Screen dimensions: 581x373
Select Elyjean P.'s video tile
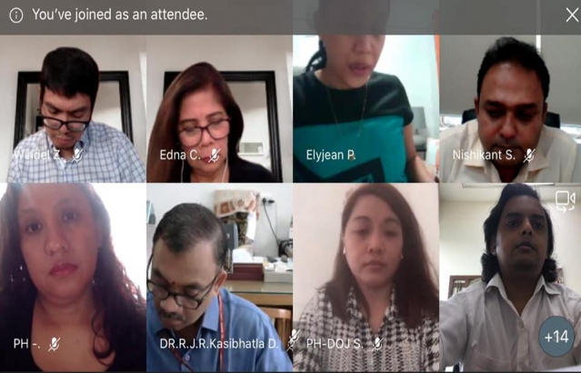click(x=366, y=108)
